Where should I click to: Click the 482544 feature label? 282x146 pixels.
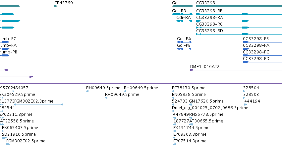pos(7,108)
